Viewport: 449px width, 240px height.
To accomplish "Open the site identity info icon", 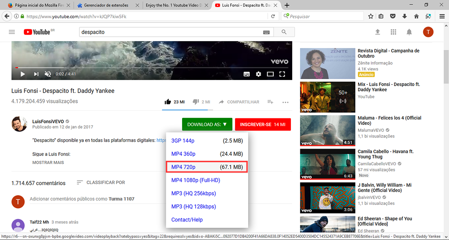I will 16,16.
